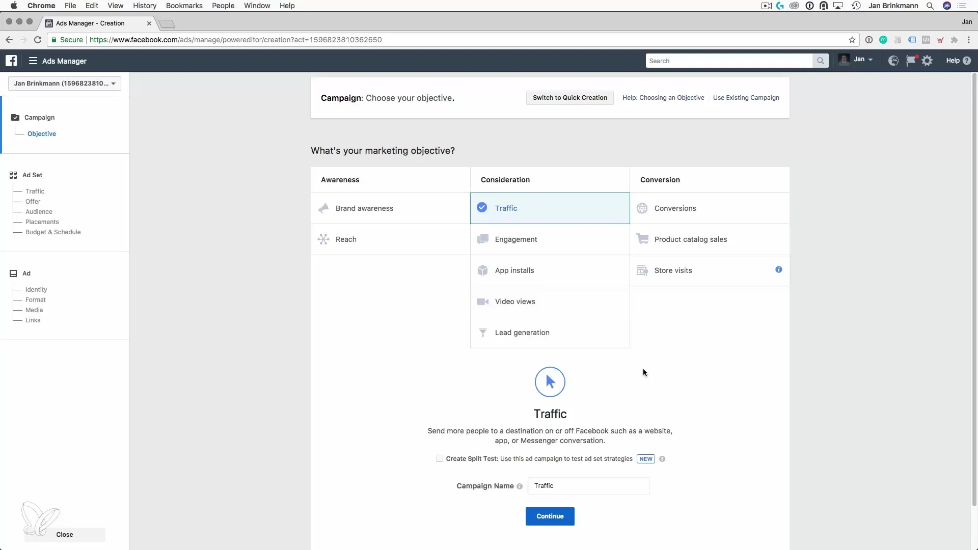The height and width of the screenshot is (550, 978).
Task: Click the Close button near butterfly
Action: click(65, 535)
